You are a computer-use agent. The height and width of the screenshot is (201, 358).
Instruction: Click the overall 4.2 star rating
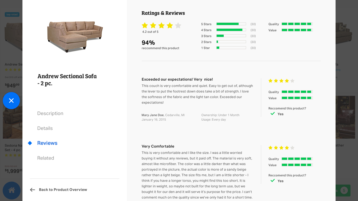coord(161,26)
